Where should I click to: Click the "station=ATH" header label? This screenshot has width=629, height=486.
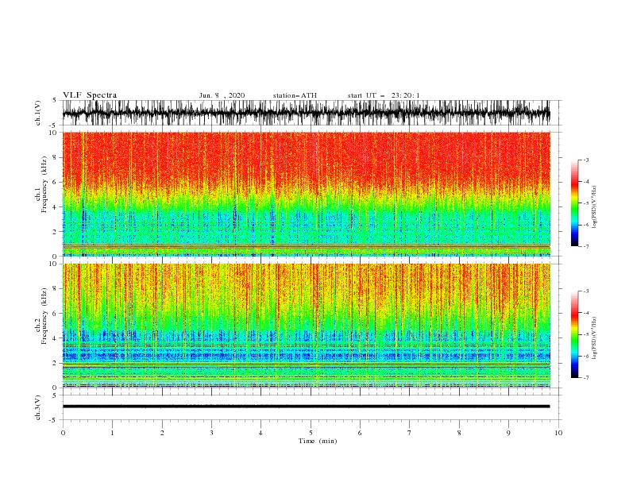(x=295, y=95)
